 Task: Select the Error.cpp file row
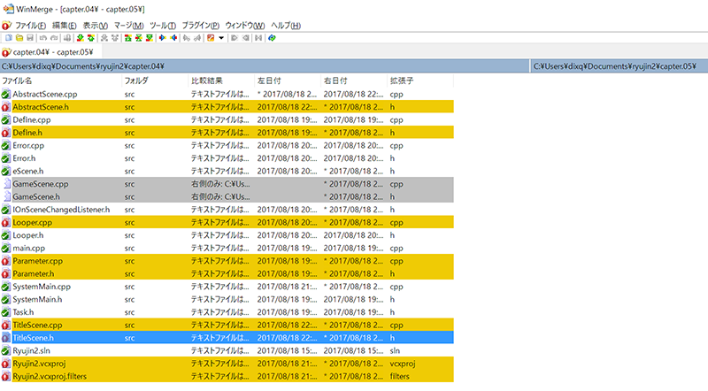(x=227, y=145)
